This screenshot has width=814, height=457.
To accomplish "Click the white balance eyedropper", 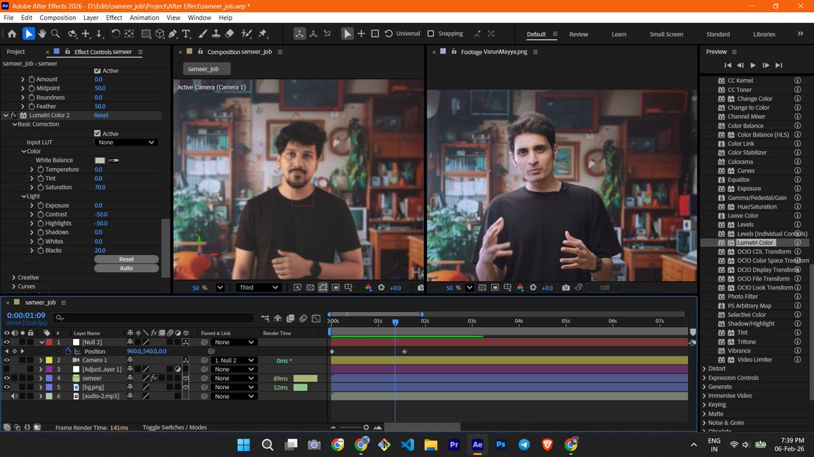I will point(113,160).
